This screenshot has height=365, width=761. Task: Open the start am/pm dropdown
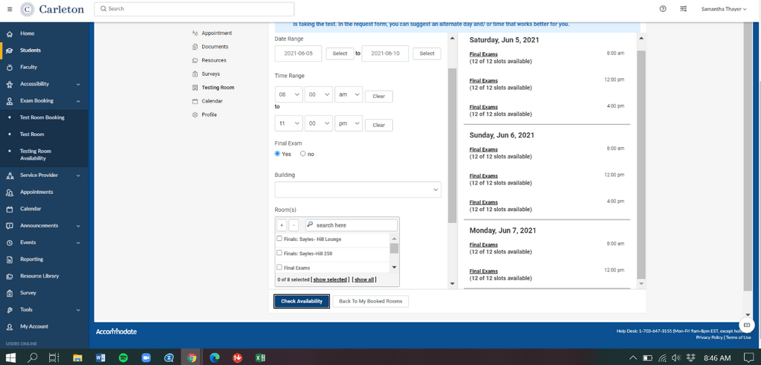[349, 94]
